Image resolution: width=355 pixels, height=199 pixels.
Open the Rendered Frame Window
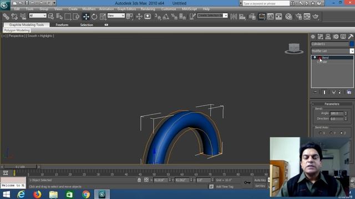pyautogui.click(x=307, y=17)
